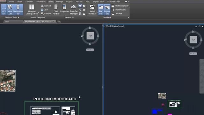204x115 pixels.
Task: Select the POLIGONO MODIFICADO title text
Action: point(55,99)
